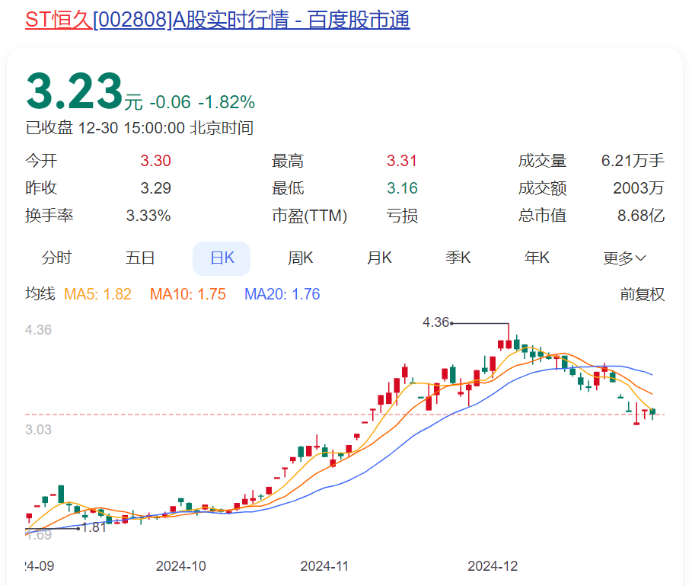Click the 前复权 adjustment option

point(643,294)
